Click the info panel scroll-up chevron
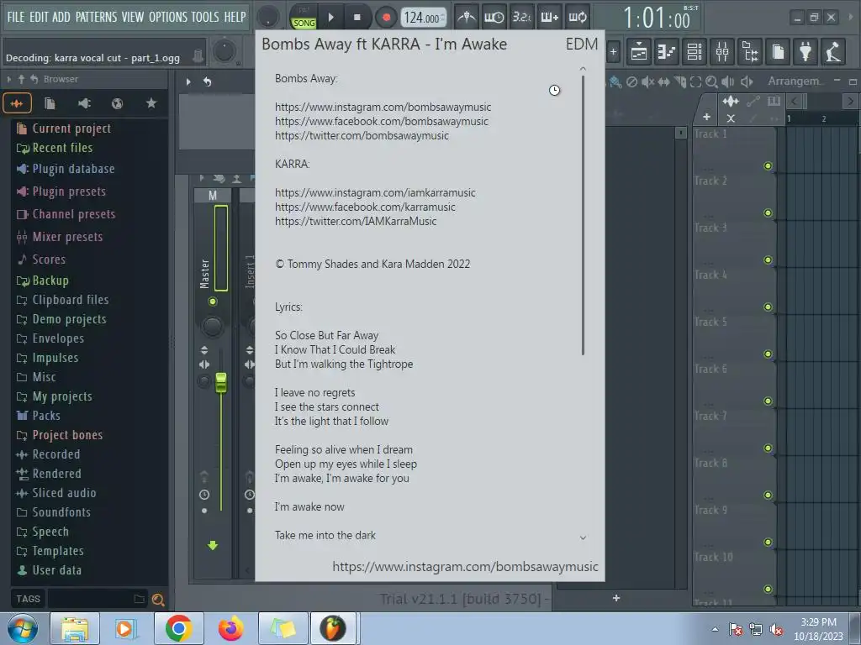The height and width of the screenshot is (645, 861). tap(583, 69)
